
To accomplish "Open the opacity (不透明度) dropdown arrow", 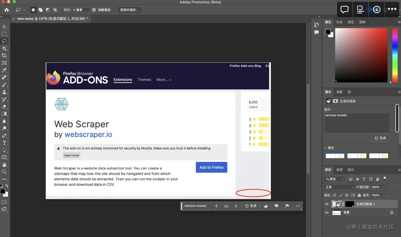I will (384, 187).
